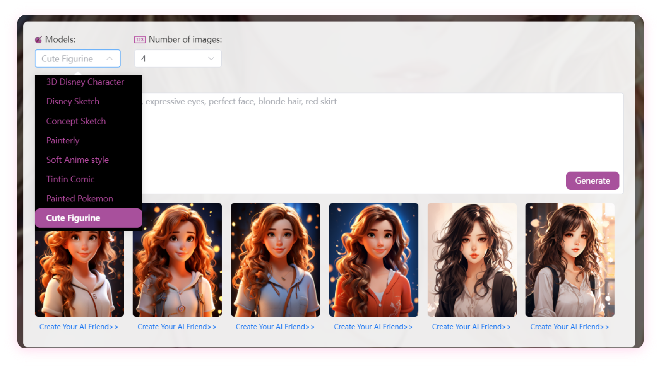
Task: Expand the chevron on the model selector
Action: [110, 58]
